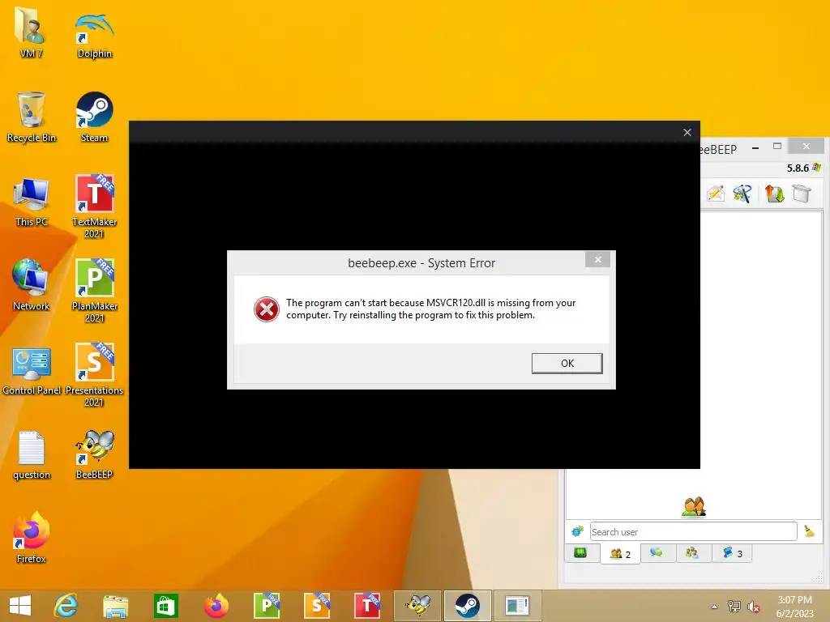Click OK in the System Error dialog
This screenshot has width=830, height=622.
(567, 364)
